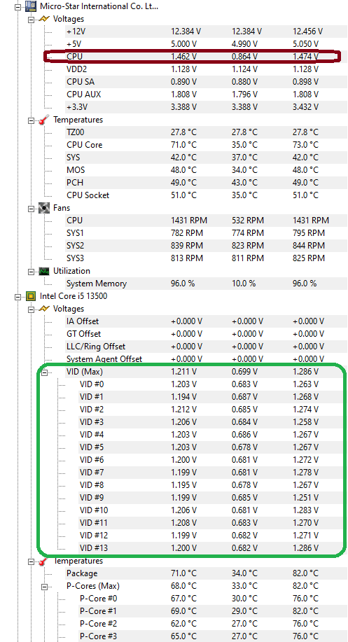
Task: Collapse the P-Cores (Max) group
Action: [x=44, y=586]
